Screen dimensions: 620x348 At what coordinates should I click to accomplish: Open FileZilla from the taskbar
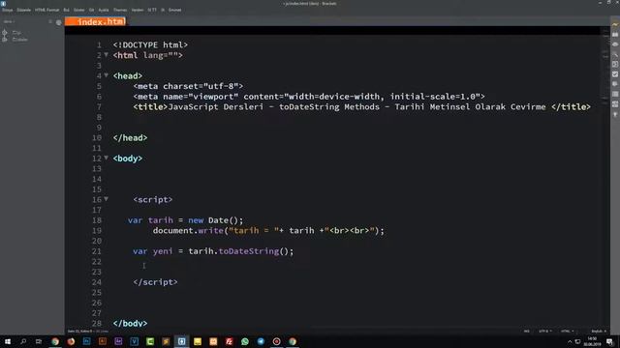pyautogui.click(x=229, y=341)
